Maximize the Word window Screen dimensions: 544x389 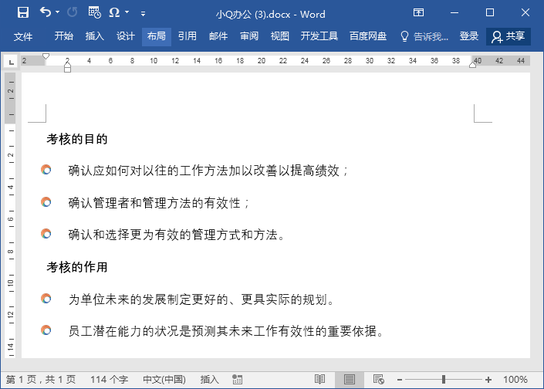point(490,13)
